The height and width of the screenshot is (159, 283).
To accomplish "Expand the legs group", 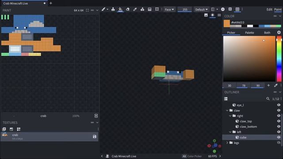I will (x=227, y=143).
